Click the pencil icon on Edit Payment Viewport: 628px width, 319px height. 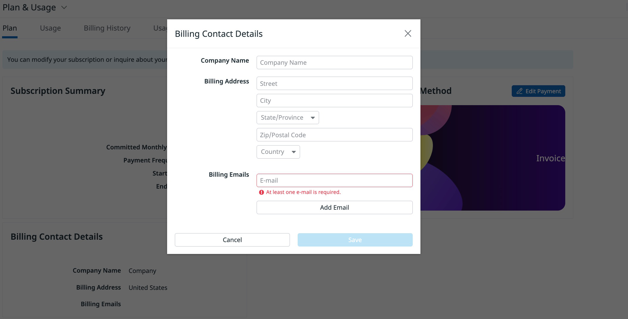pos(519,91)
